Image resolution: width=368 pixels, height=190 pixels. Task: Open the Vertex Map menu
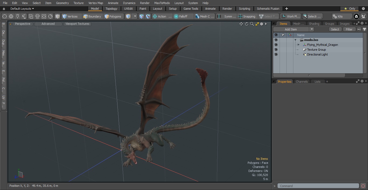tap(96, 3)
